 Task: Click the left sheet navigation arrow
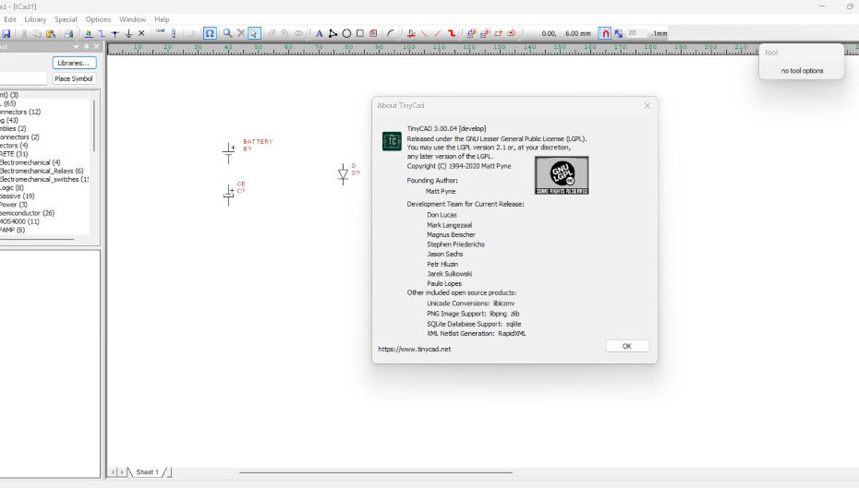pos(114,471)
